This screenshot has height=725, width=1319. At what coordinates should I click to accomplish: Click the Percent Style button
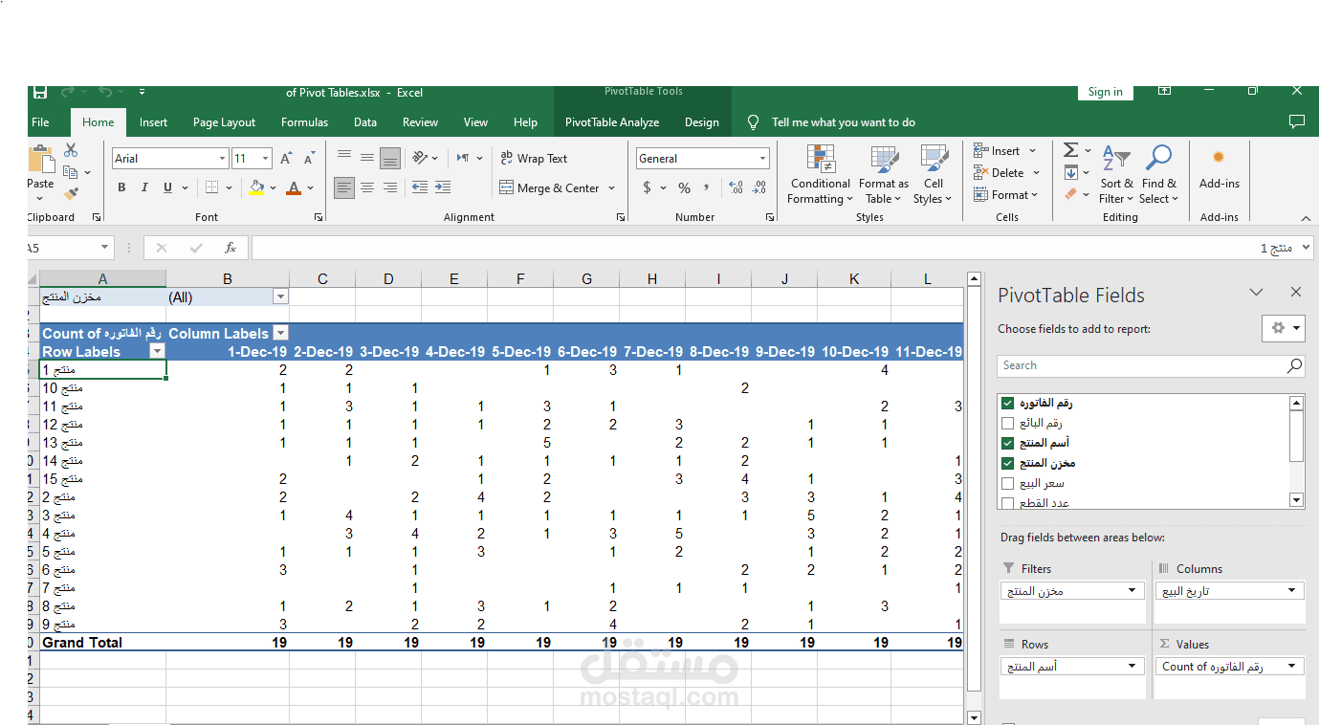click(x=684, y=188)
